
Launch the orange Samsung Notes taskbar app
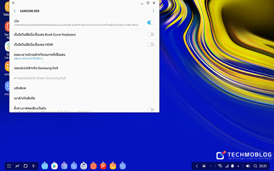tap(94, 166)
